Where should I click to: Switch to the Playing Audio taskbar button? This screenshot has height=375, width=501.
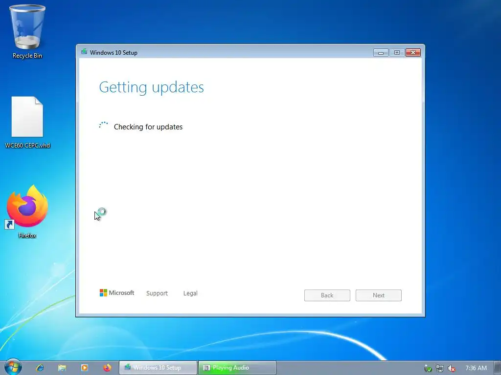(x=237, y=368)
